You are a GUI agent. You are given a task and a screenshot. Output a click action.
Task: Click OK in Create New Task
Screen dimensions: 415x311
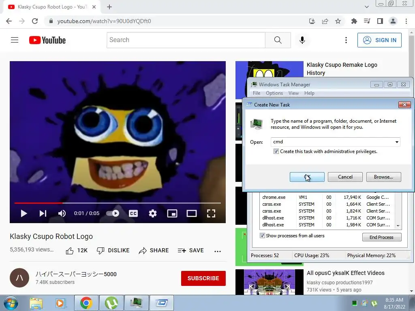pyautogui.click(x=307, y=177)
